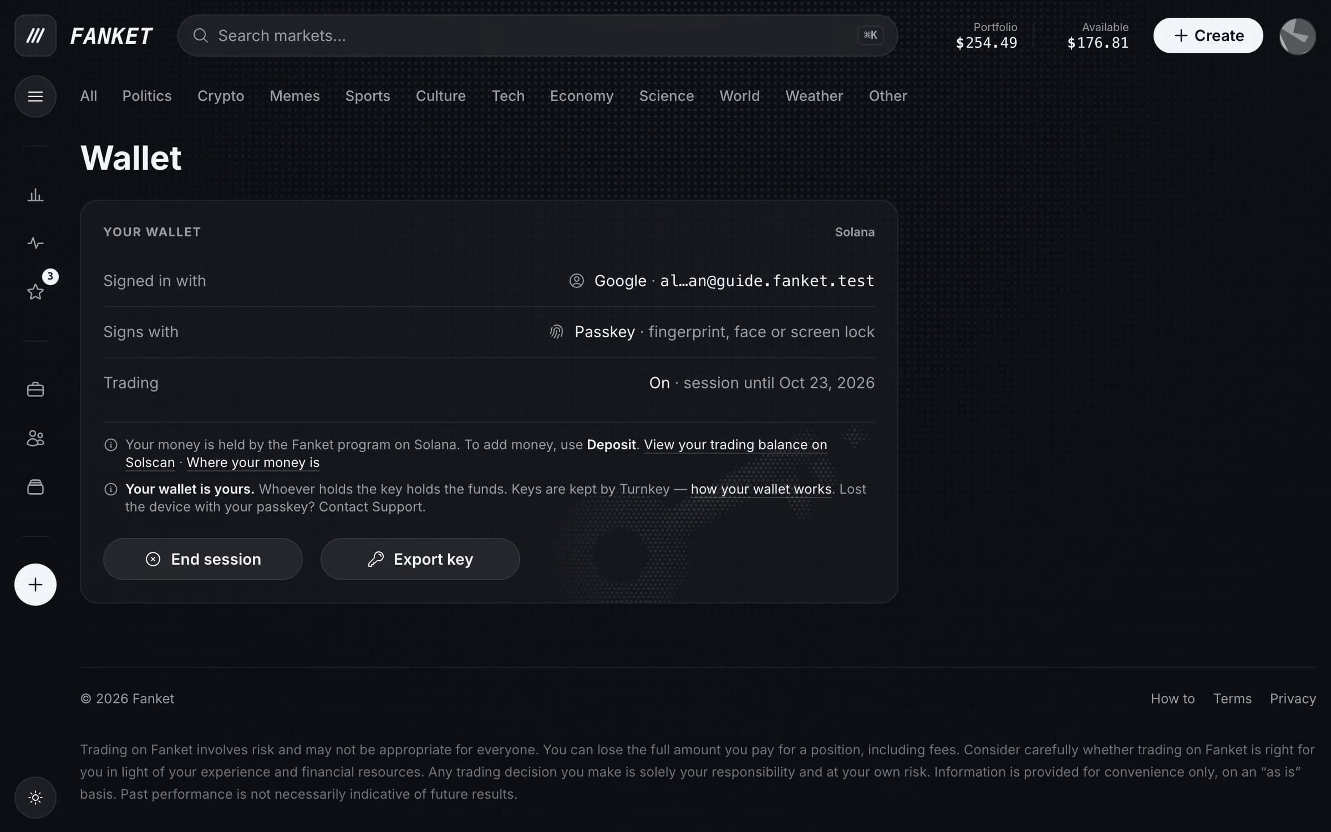The width and height of the screenshot is (1331, 832).
Task: Select the Other category tab
Action: pos(887,96)
